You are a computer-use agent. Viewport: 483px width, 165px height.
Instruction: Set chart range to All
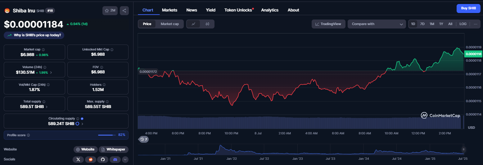[450, 24]
